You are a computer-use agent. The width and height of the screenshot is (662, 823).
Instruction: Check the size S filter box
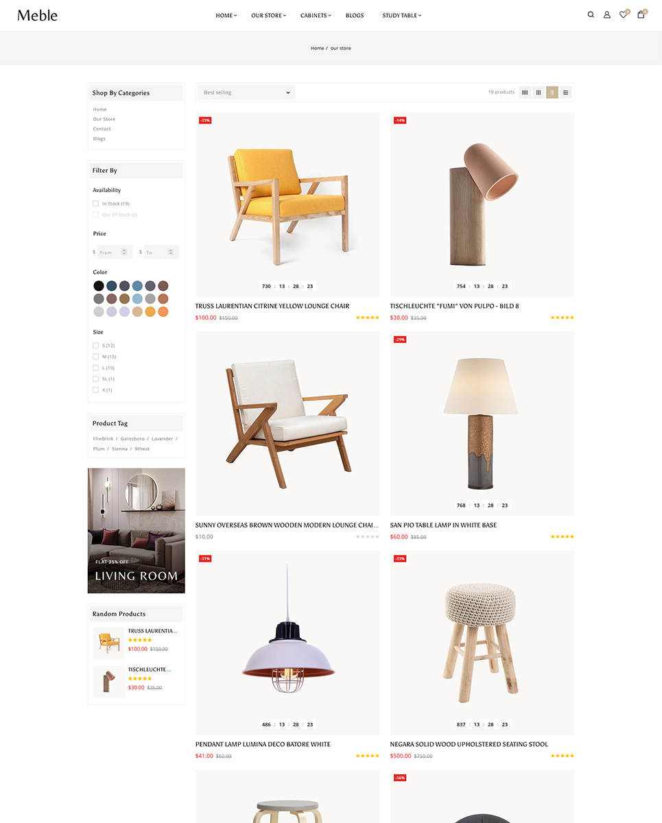pyautogui.click(x=95, y=346)
